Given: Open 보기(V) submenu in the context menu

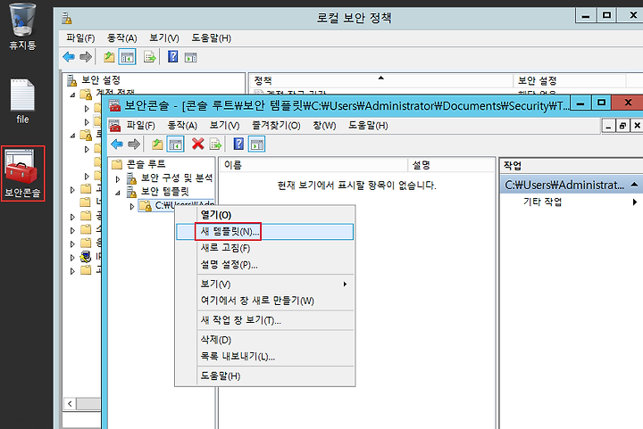Looking at the screenshot, I should coord(265,285).
